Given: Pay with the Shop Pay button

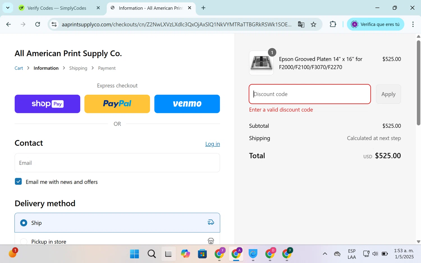Looking at the screenshot, I should pyautogui.click(x=47, y=104).
